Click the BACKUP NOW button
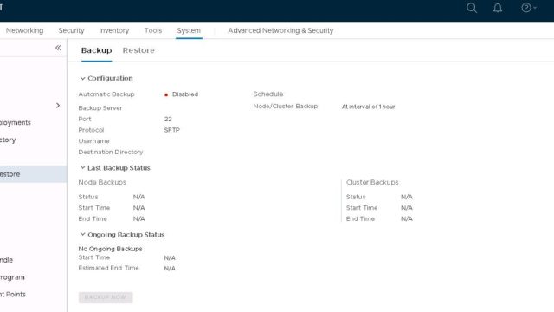This screenshot has width=554, height=312. [x=106, y=297]
